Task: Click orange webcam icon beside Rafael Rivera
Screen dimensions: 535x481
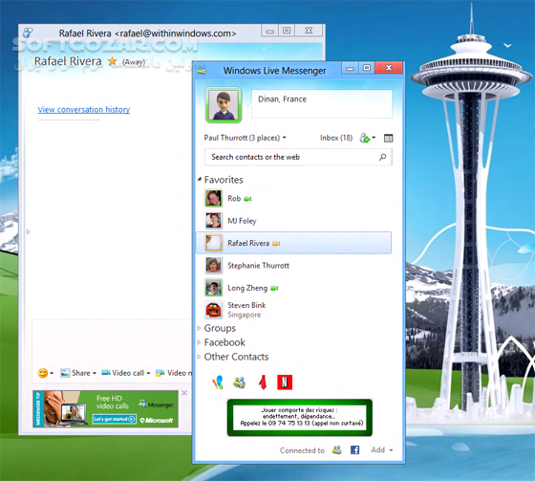Action: click(x=276, y=244)
